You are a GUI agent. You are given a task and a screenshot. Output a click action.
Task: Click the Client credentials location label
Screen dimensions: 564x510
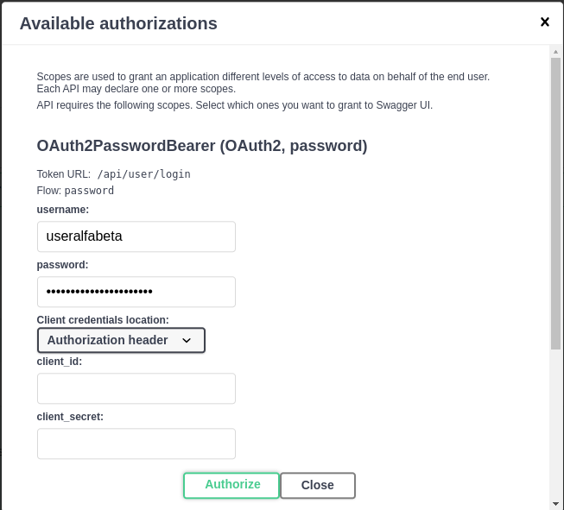coord(103,320)
